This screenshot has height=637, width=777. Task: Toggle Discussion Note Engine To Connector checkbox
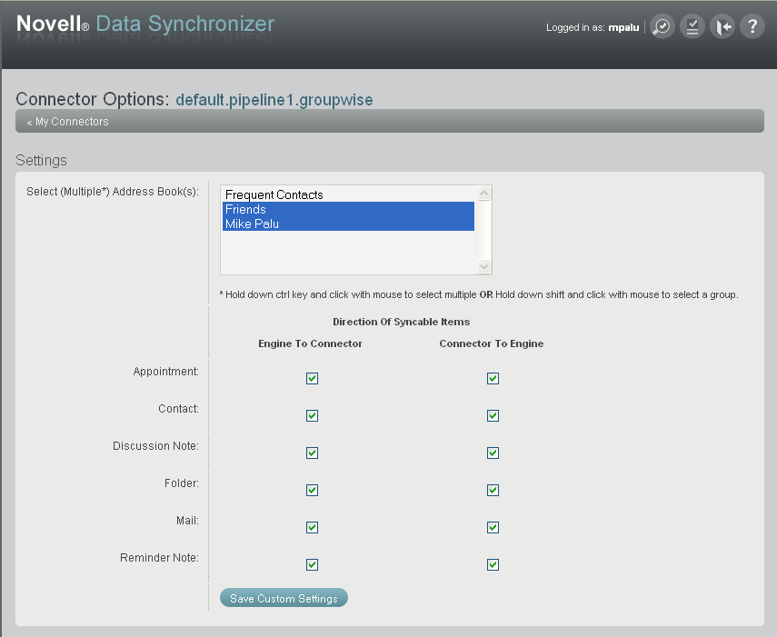point(312,453)
